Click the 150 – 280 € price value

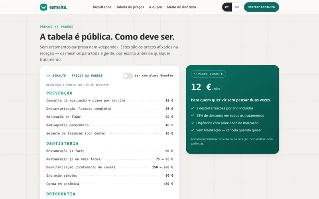(163, 167)
